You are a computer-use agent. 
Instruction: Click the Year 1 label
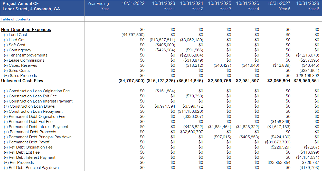pyautogui.click(x=169, y=9)
